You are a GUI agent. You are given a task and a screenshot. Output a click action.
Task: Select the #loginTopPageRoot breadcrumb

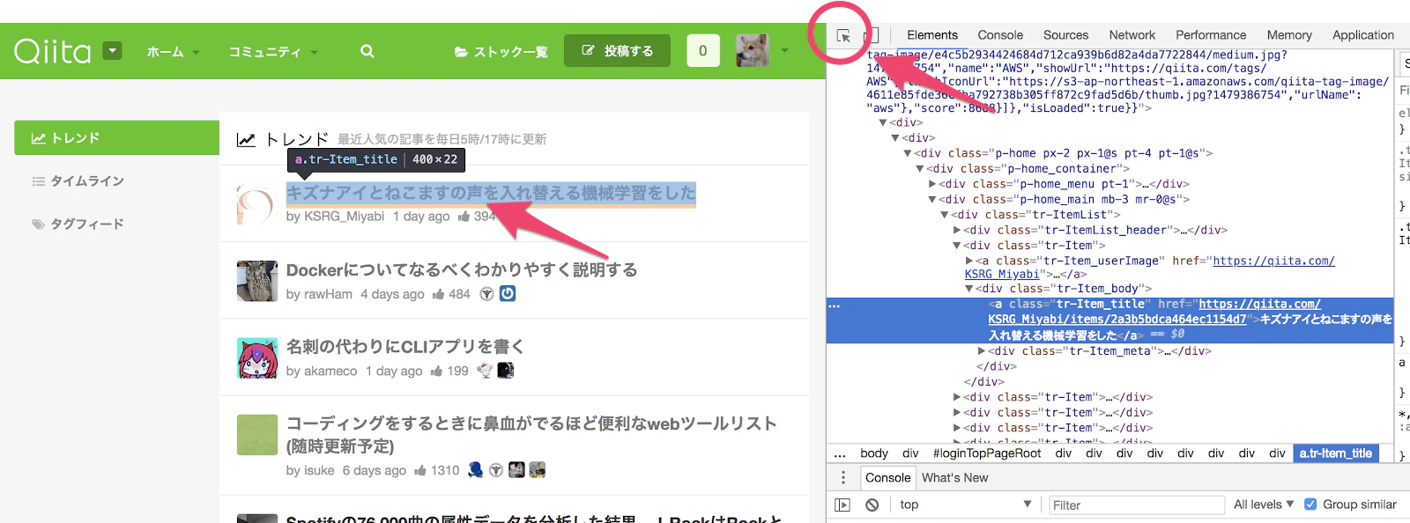[x=987, y=453]
